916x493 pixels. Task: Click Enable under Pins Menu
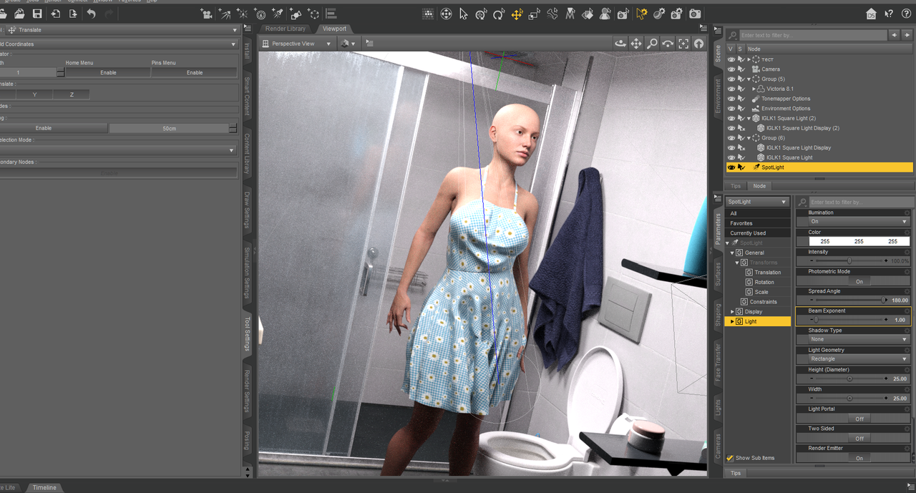click(195, 72)
